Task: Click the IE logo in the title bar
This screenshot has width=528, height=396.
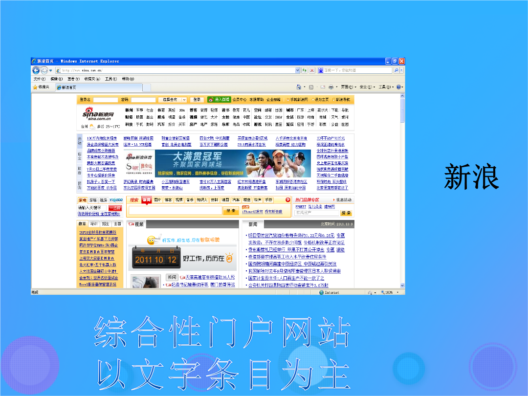Action: [x=34, y=61]
